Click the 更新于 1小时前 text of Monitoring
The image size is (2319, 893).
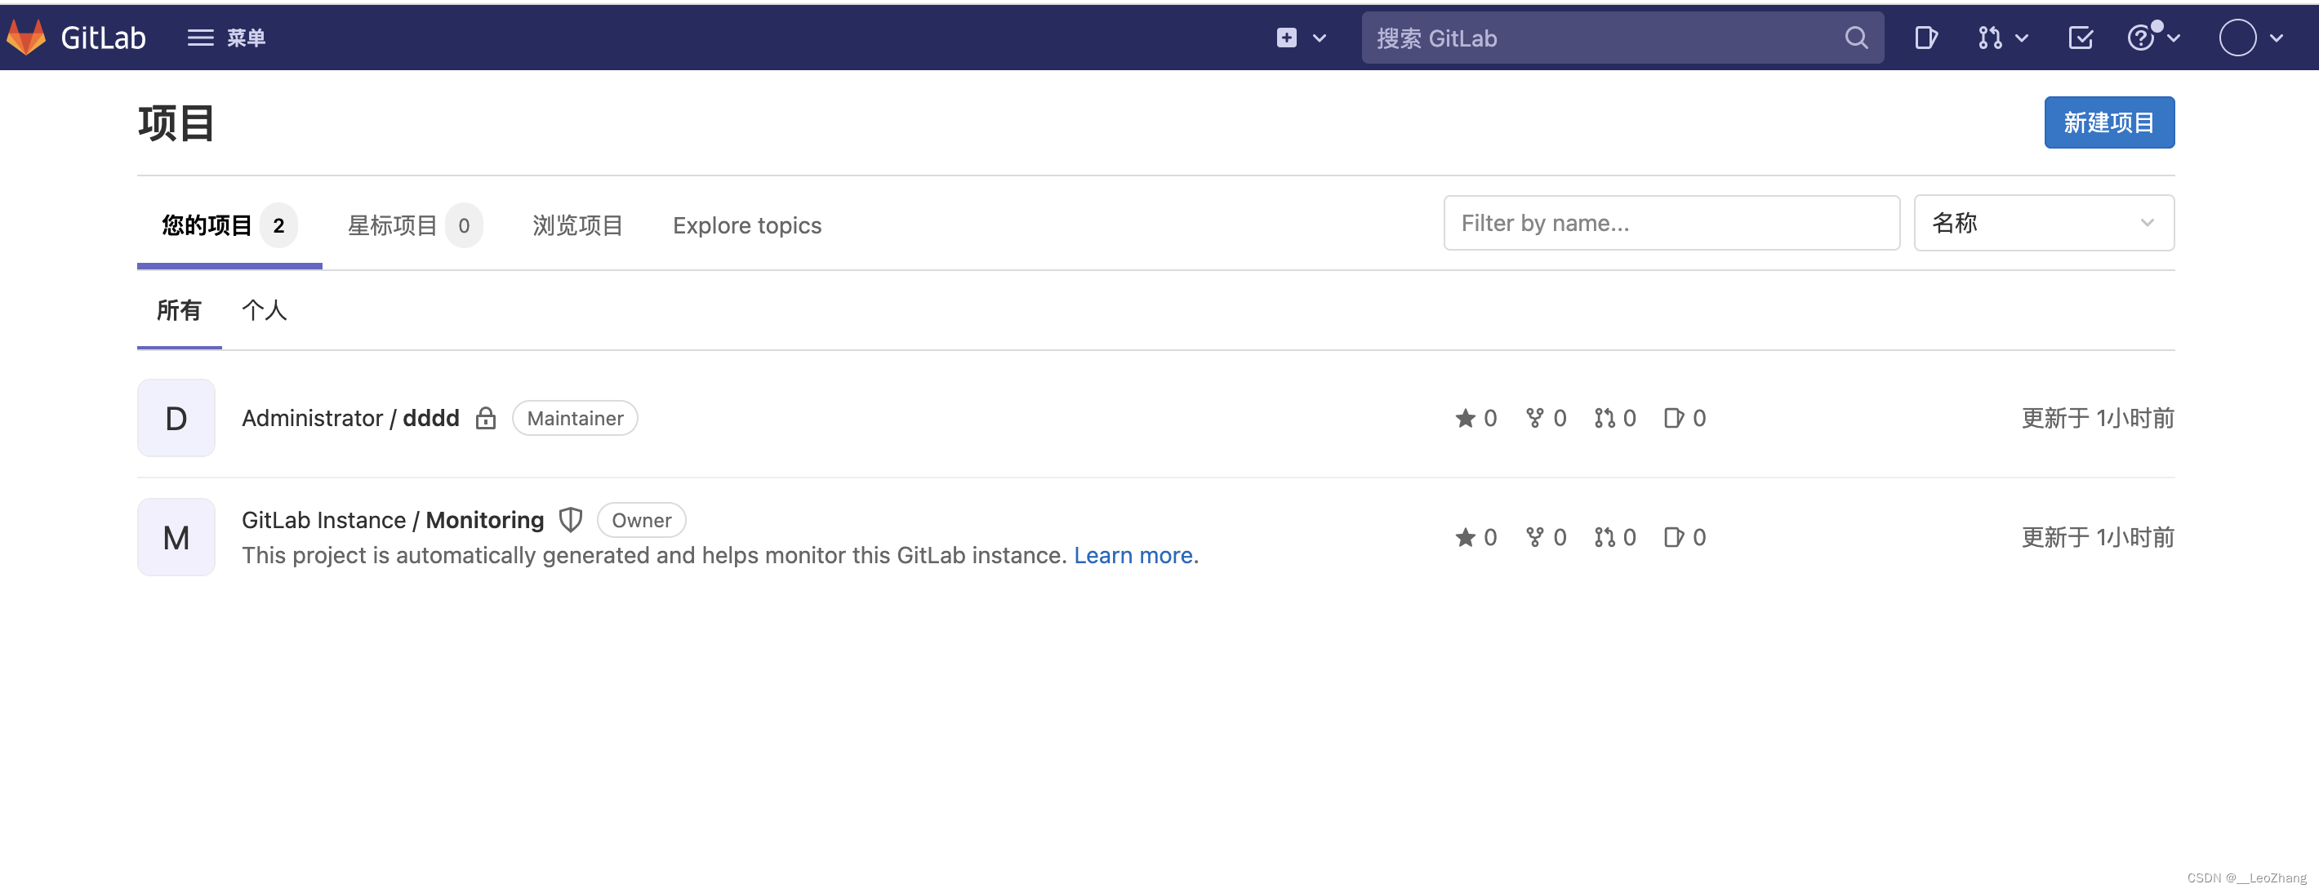[x=2098, y=537]
